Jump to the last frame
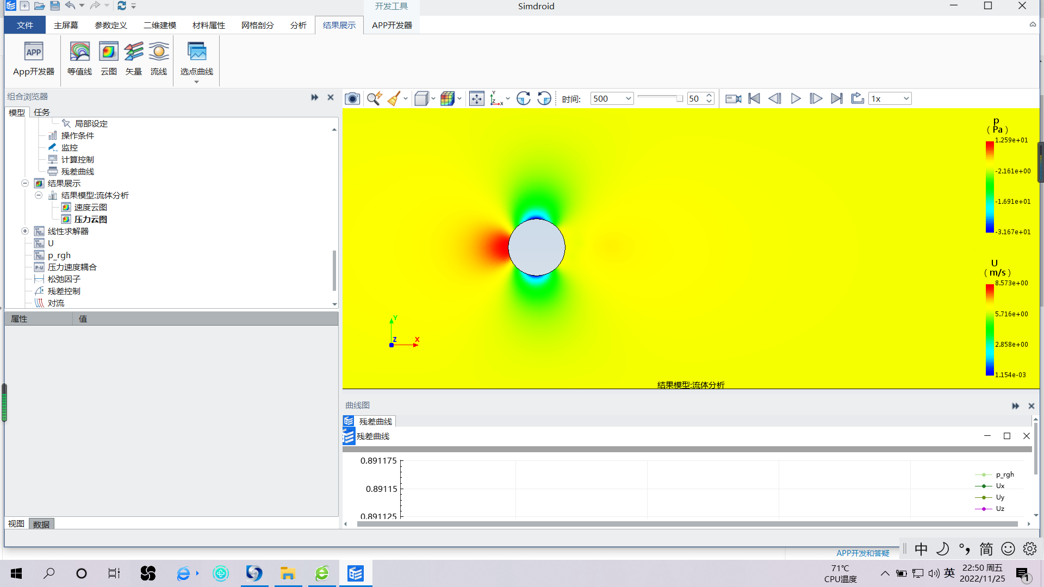Image resolution: width=1044 pixels, height=587 pixels. 837,98
